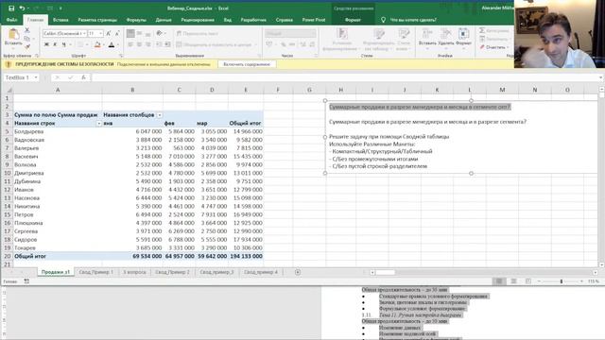The height and width of the screenshot is (340, 605).
Task: Click the AutoSum sigma icon
Action: pyautogui.click(x=482, y=30)
